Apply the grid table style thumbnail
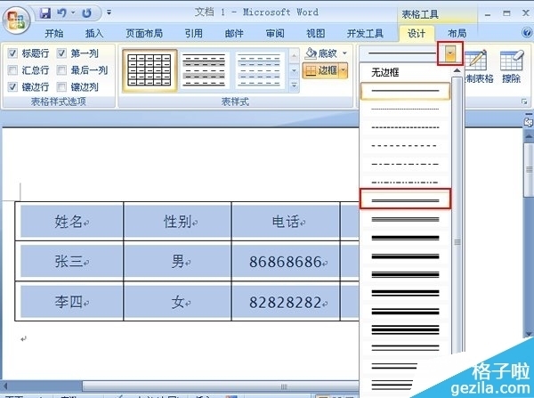Image resolution: width=534 pixels, height=398 pixels. [x=150, y=70]
